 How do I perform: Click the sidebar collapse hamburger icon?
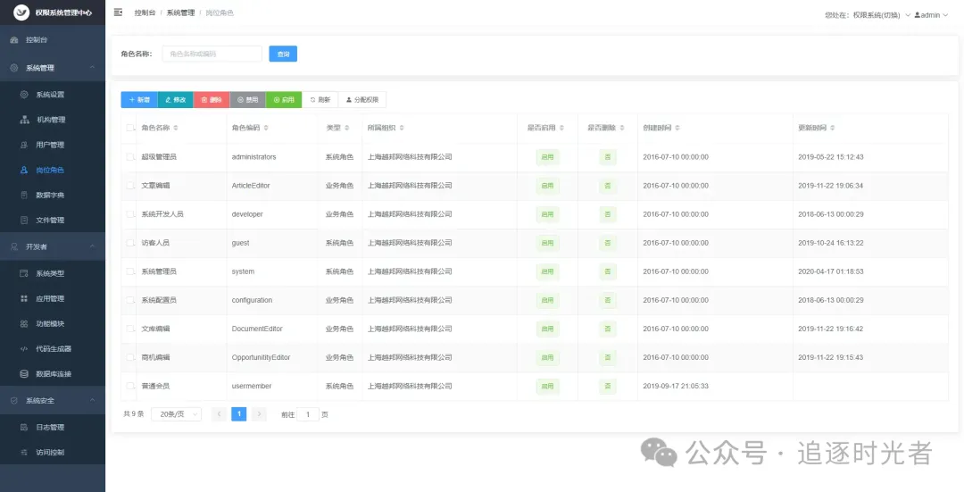(x=118, y=13)
